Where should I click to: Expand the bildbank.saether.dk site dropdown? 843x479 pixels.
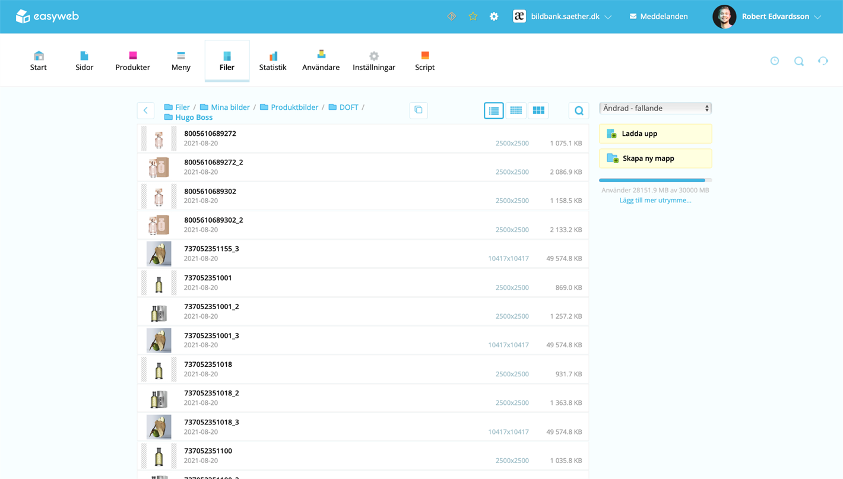tap(608, 17)
